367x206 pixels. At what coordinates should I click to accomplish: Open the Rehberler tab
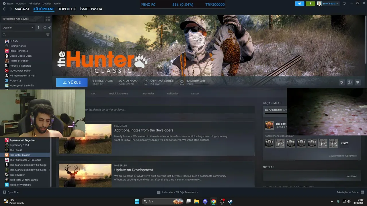[173, 94]
